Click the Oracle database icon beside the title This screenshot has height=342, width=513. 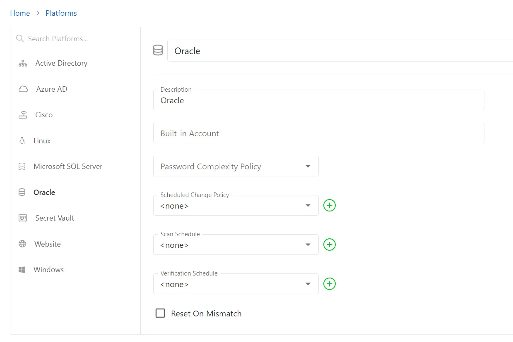(158, 50)
